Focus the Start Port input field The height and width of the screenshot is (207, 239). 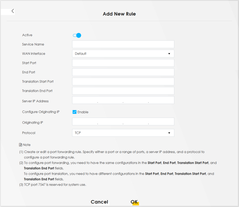pyautogui.click(x=123, y=63)
